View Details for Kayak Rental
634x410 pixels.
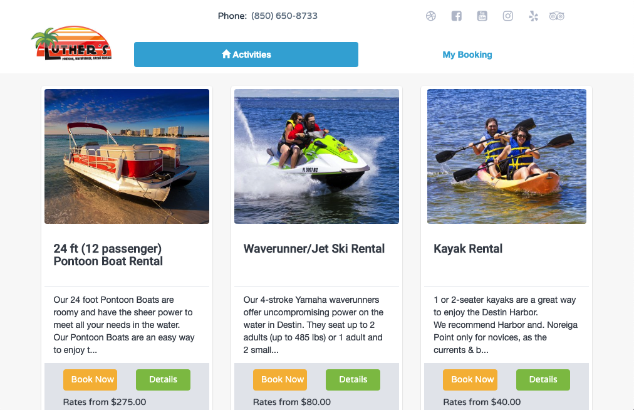543,380
